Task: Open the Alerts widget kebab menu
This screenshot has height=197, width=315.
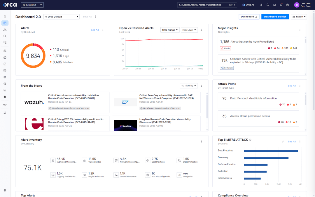Action: [x=103, y=30]
